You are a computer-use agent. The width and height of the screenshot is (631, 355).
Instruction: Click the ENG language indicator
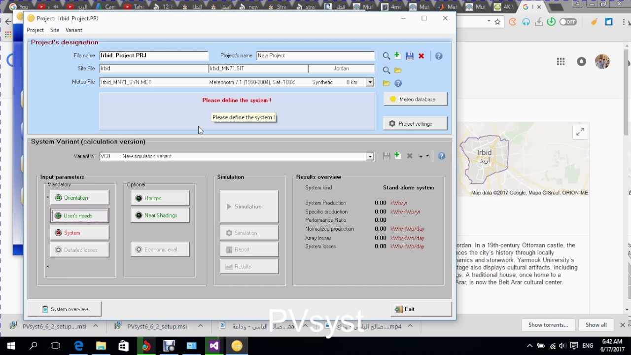pos(588,346)
